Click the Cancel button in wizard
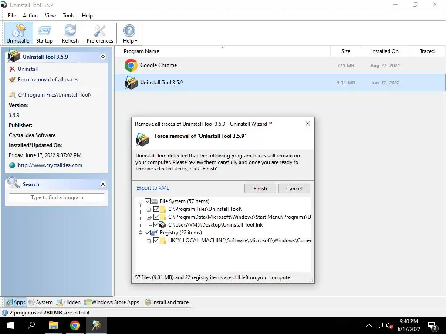Screen dimensions: 446x334 [x=294, y=189]
